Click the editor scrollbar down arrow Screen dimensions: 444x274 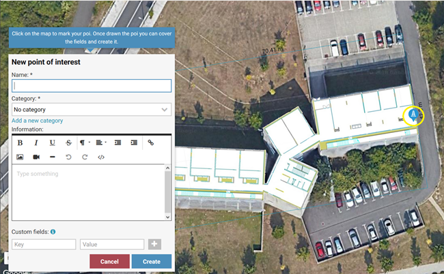(x=167, y=217)
